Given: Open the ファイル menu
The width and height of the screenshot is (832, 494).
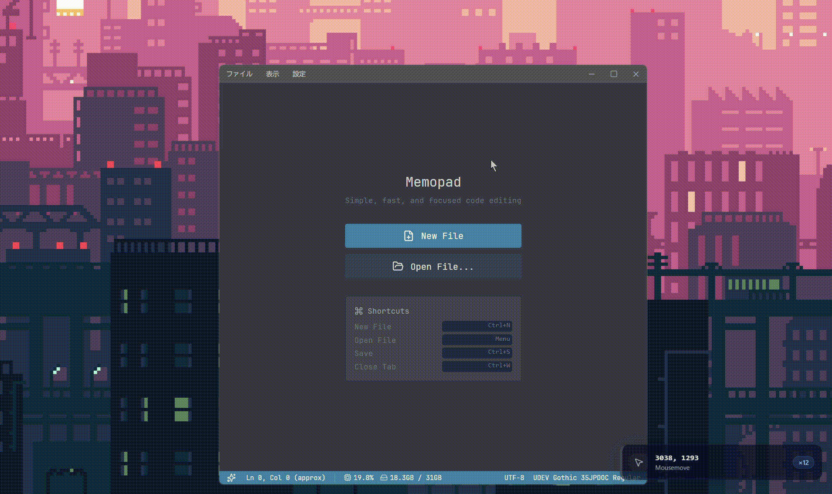Looking at the screenshot, I should [x=239, y=74].
